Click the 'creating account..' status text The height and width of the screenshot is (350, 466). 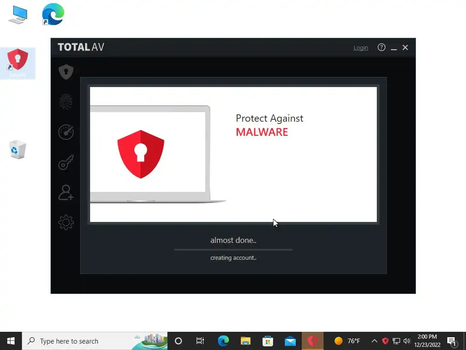pyautogui.click(x=233, y=258)
